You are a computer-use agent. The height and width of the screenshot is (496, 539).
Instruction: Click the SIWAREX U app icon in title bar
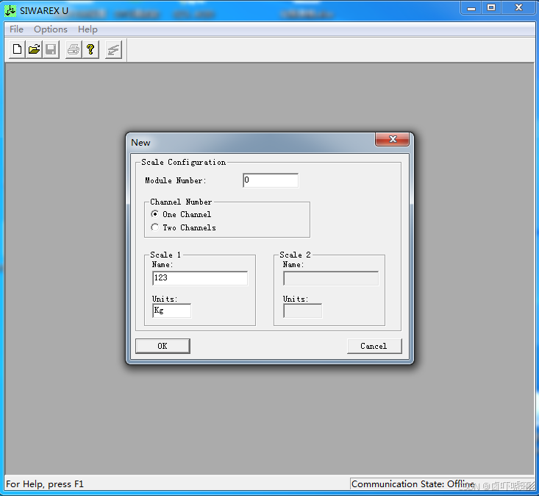pos(10,10)
